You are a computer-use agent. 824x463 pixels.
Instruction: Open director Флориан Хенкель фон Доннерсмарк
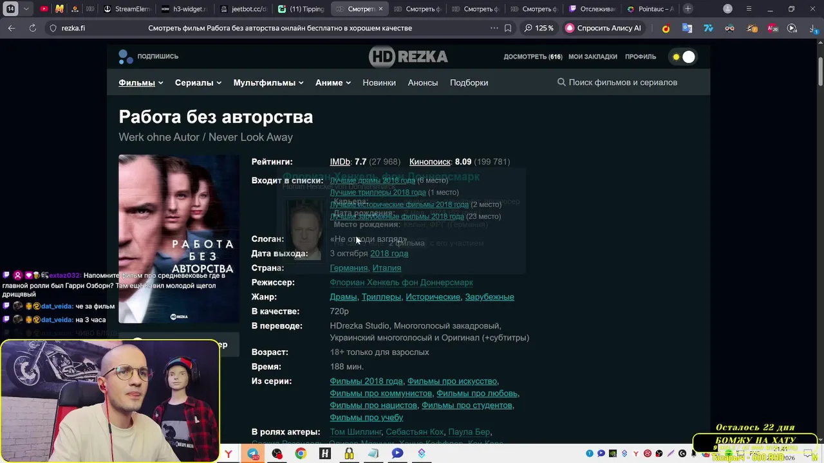click(401, 282)
